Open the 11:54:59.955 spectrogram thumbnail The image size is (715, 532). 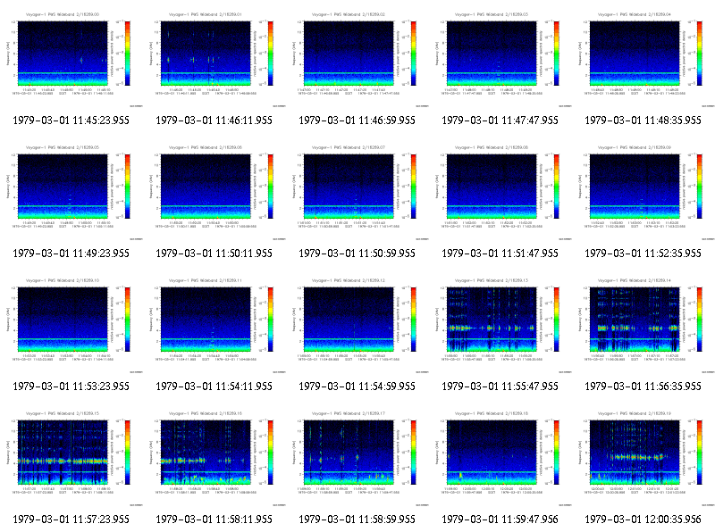click(357, 325)
